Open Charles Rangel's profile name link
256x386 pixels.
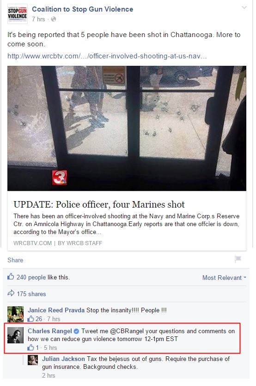click(x=50, y=331)
